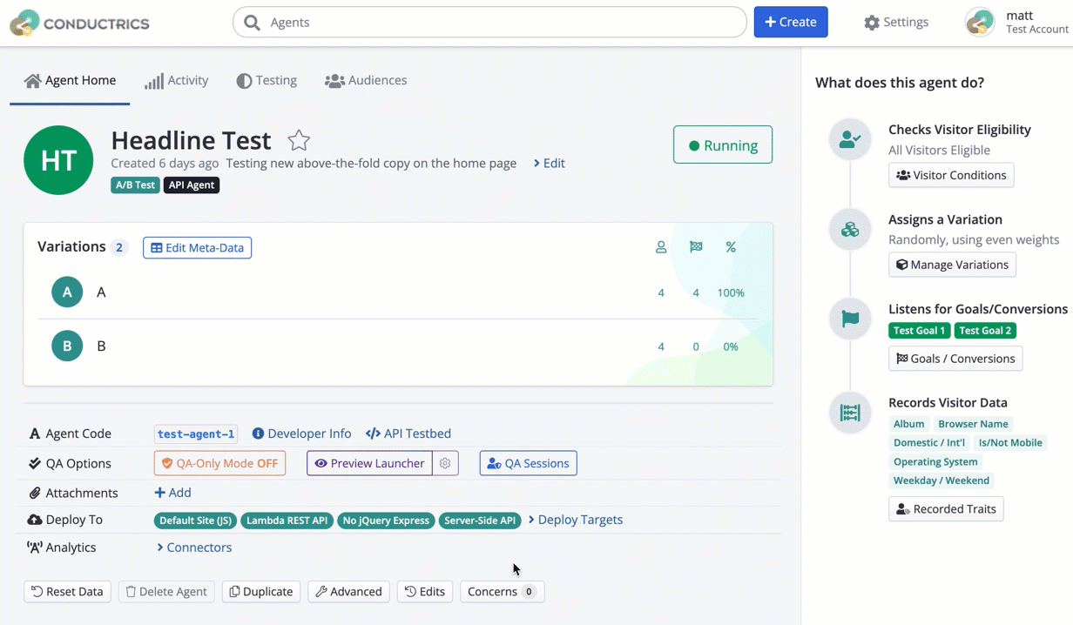This screenshot has width=1073, height=625.
Task: Click the Assigns a Variation cubes icon
Action: (850, 230)
